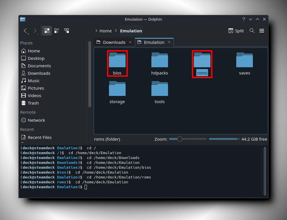Expand the chevron between Home and Emulation
287x220 pixels.
click(116, 31)
